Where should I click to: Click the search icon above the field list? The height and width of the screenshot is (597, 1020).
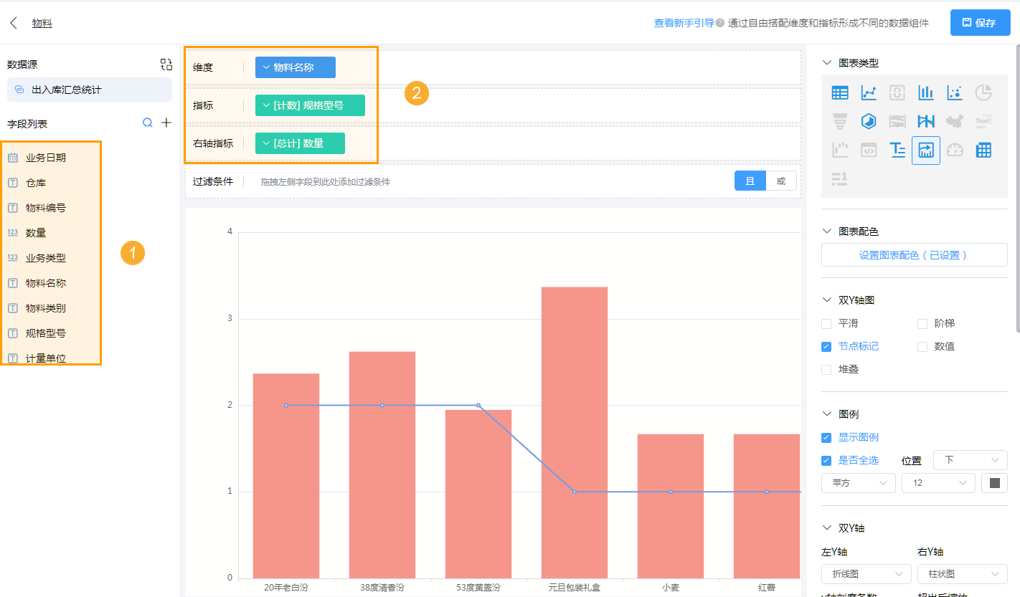147,122
